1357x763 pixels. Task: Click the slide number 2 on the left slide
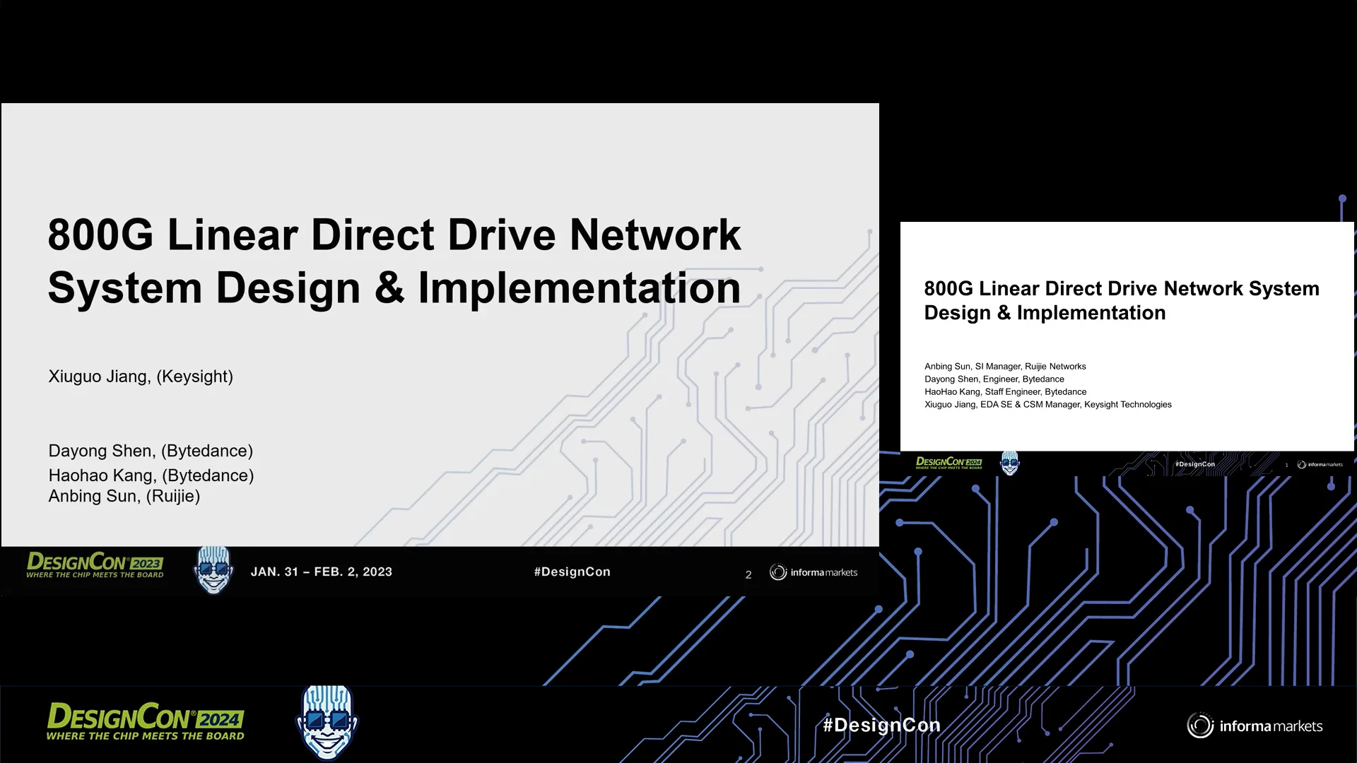point(747,574)
